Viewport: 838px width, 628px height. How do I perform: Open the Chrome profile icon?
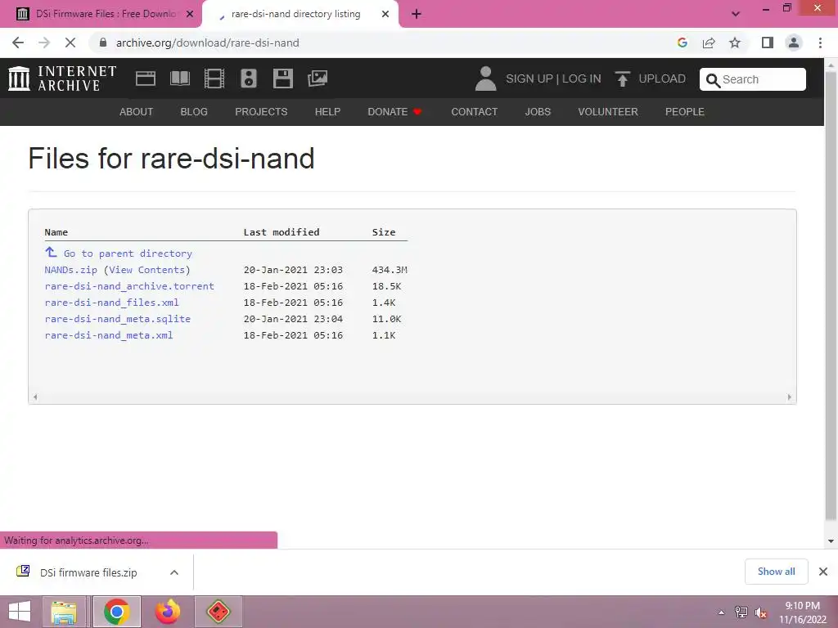(794, 43)
